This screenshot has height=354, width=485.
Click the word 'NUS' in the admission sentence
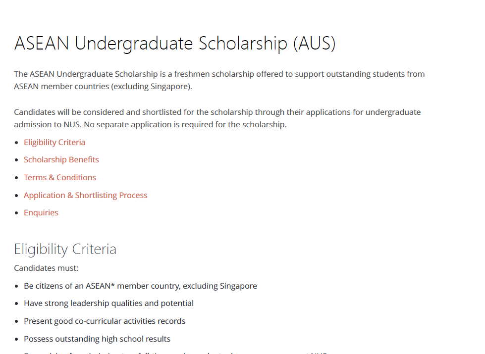pyautogui.click(x=72, y=125)
